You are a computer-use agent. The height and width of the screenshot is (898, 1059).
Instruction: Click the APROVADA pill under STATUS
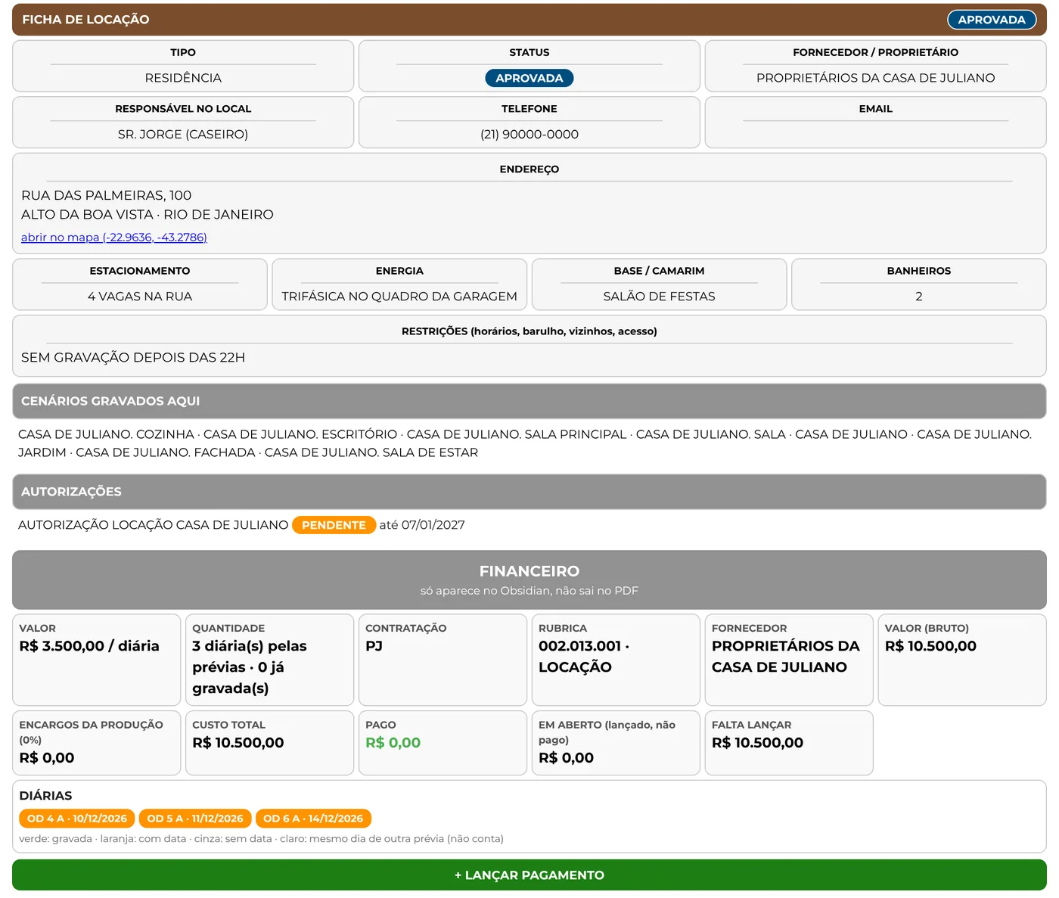tap(529, 78)
